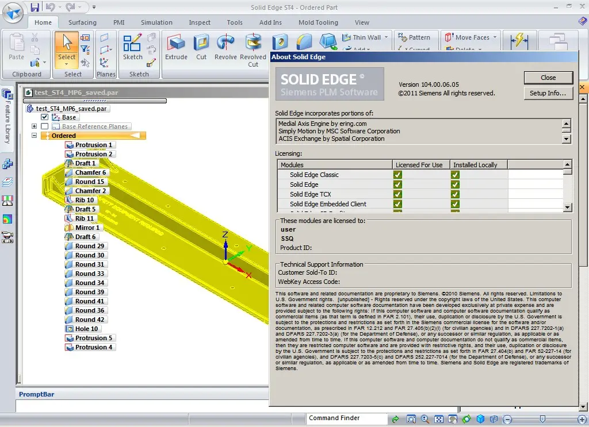The width and height of the screenshot is (589, 427).
Task: Open the Move Faces dropdown arrow
Action: coord(495,37)
